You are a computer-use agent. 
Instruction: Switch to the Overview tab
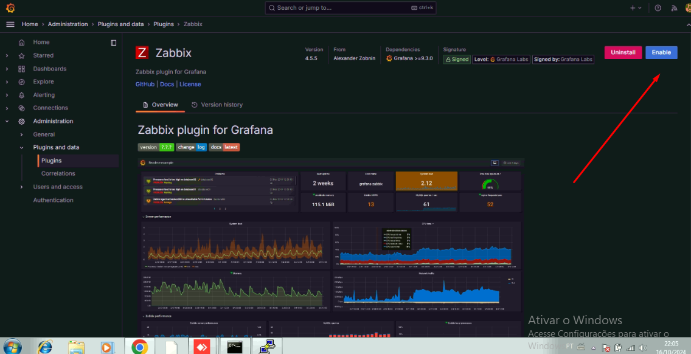pyautogui.click(x=161, y=105)
